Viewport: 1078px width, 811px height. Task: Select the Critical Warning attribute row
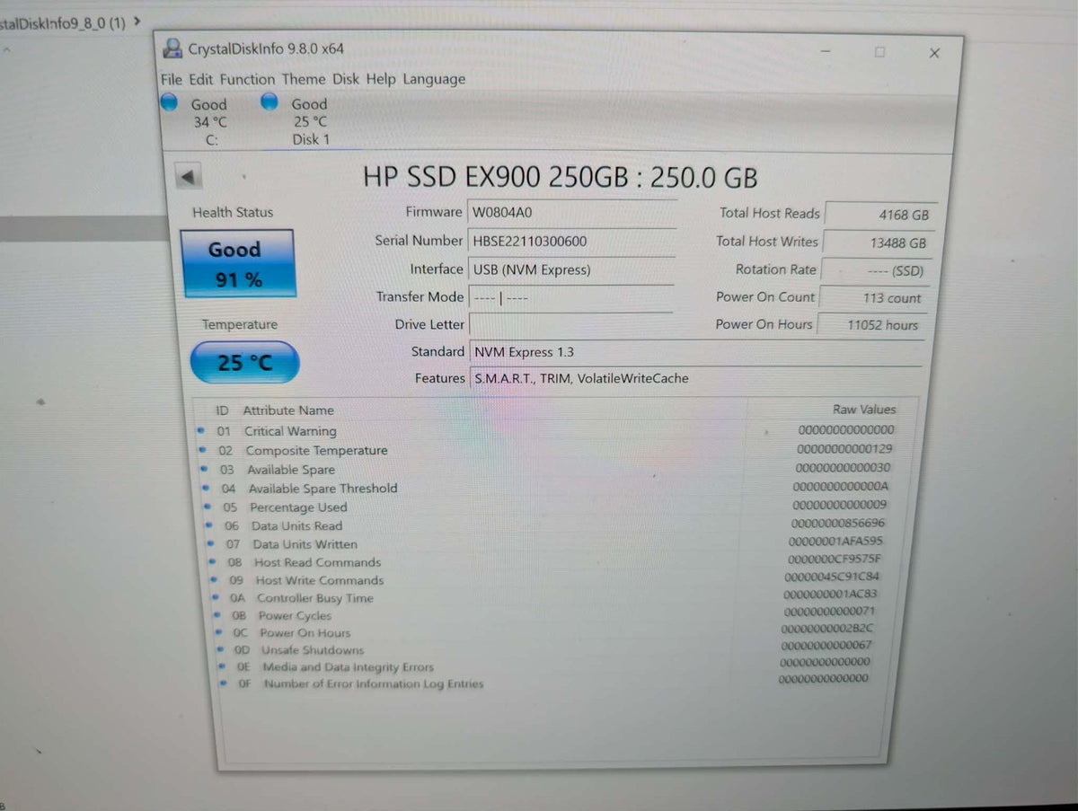coord(546,431)
